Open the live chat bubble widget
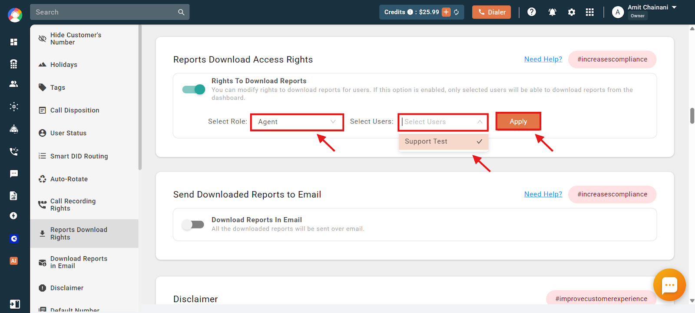Image resolution: width=695 pixels, height=313 pixels. click(x=669, y=285)
